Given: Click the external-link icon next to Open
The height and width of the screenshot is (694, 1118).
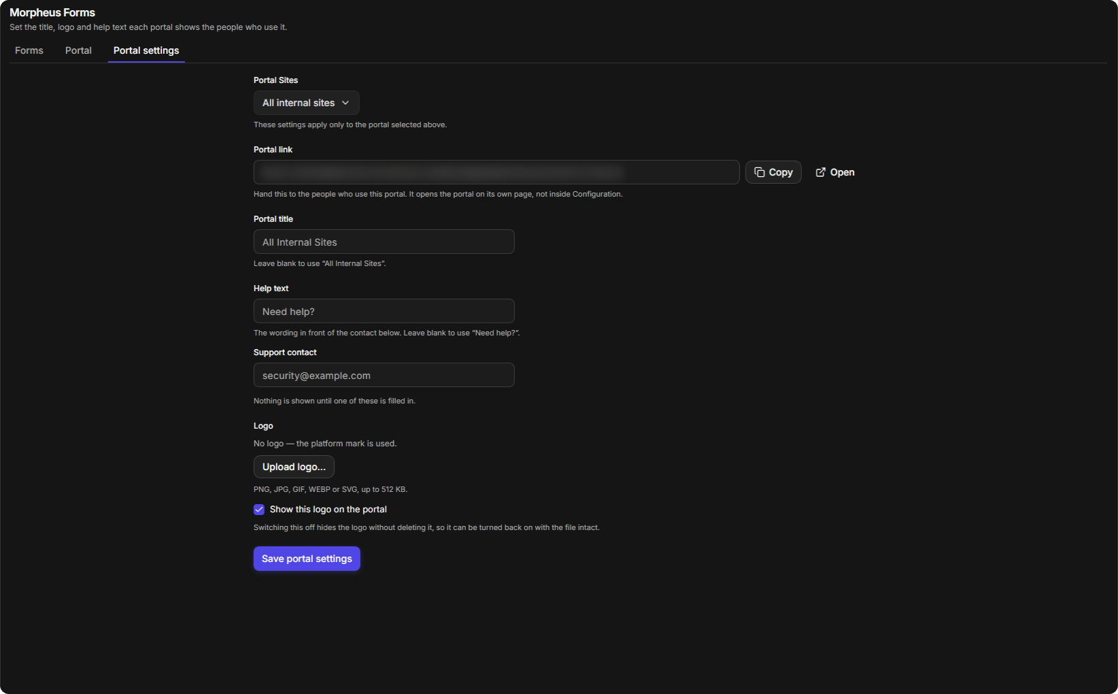Looking at the screenshot, I should pyautogui.click(x=820, y=172).
